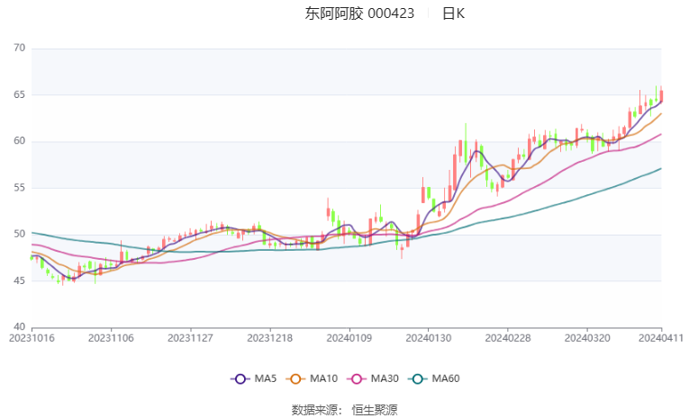Toggle the MA30 pink legend marker

pyautogui.click(x=357, y=378)
